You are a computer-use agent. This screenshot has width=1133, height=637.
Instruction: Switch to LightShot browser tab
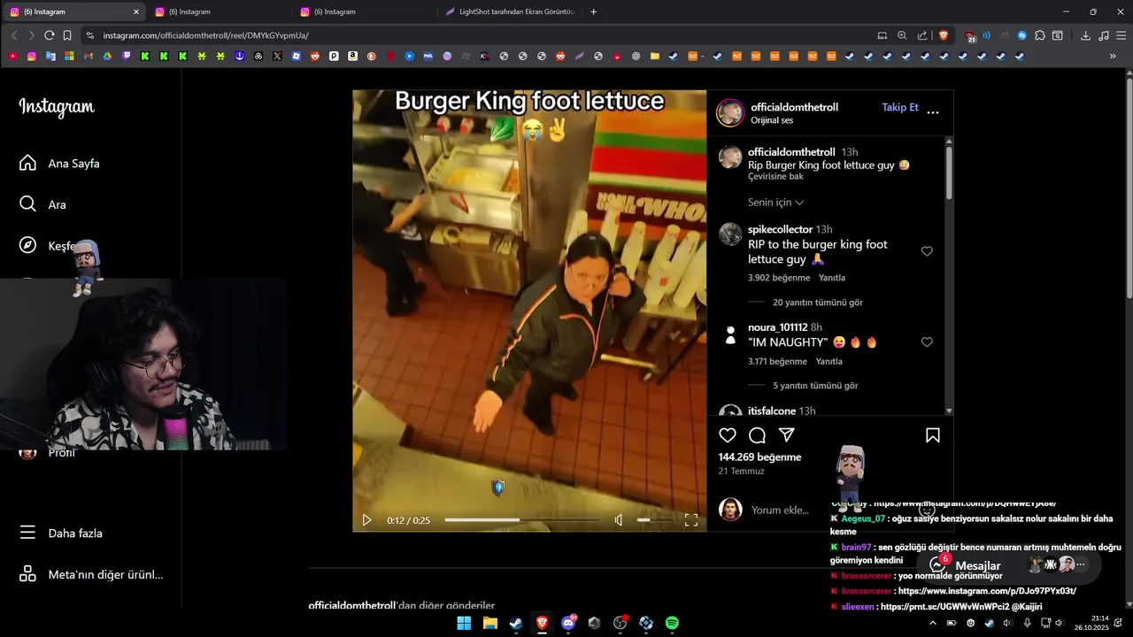click(509, 12)
